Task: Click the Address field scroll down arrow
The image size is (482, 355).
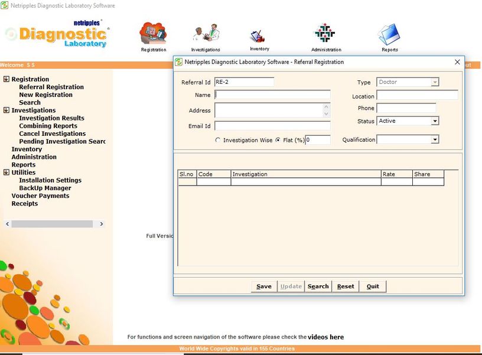Action: coord(326,114)
